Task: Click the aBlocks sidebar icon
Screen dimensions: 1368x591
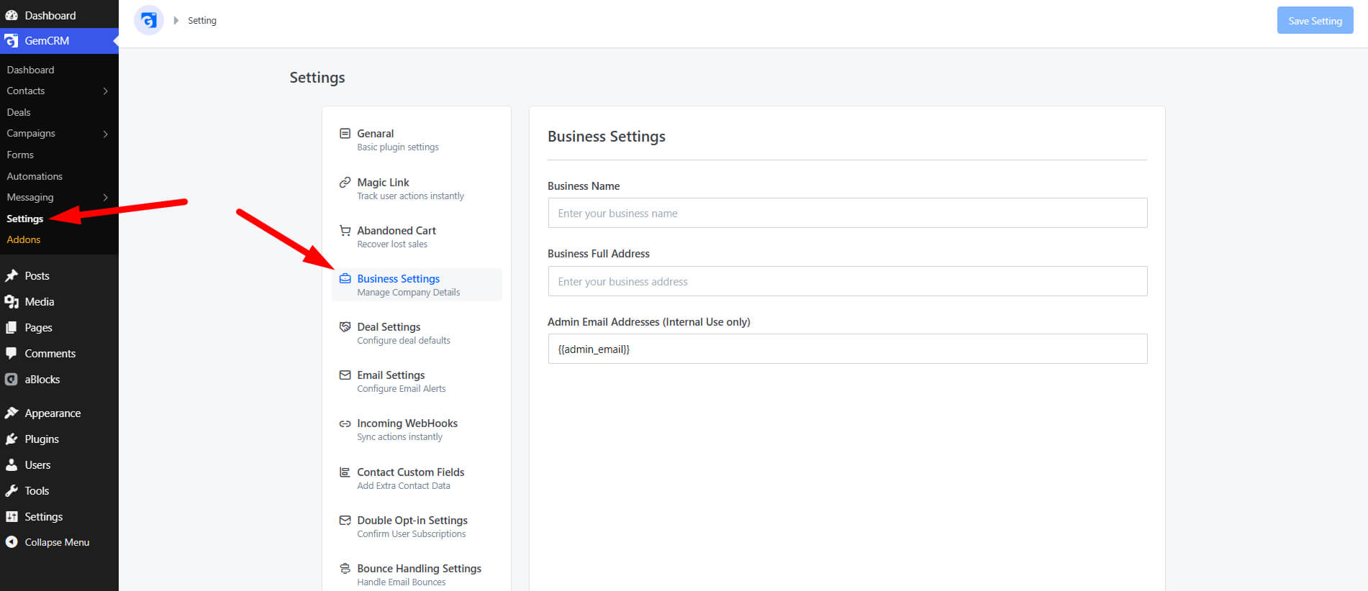Action: point(12,380)
